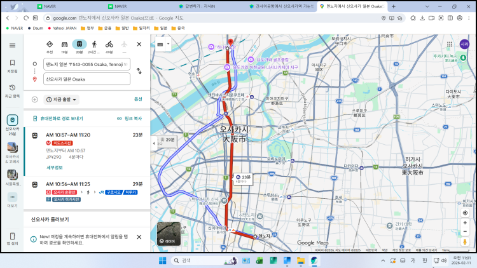
Task: Click the Google apps grid icon
Action: 448,44
